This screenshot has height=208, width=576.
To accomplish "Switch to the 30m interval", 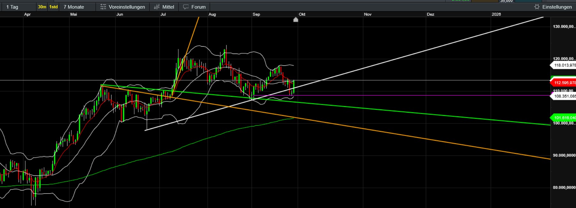I will tap(42, 7).
